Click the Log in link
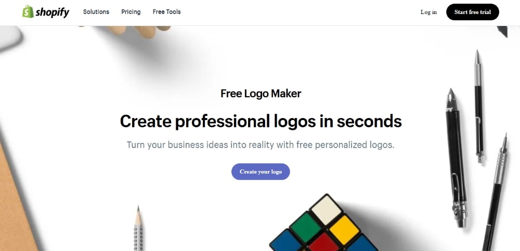Image resolution: width=520 pixels, height=251 pixels. click(x=428, y=12)
